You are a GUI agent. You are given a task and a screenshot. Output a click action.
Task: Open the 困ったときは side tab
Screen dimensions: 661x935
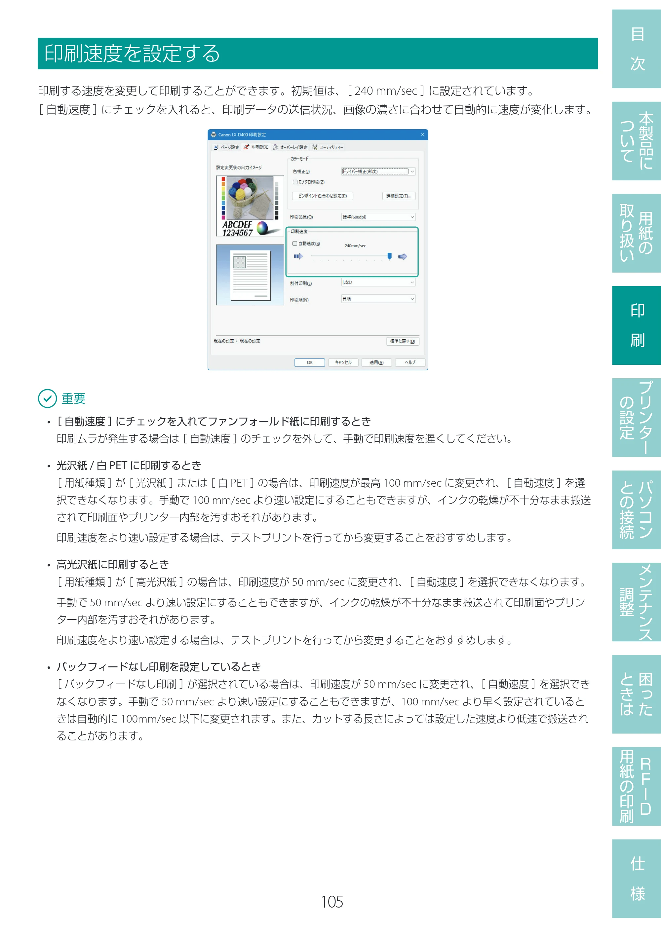click(637, 694)
